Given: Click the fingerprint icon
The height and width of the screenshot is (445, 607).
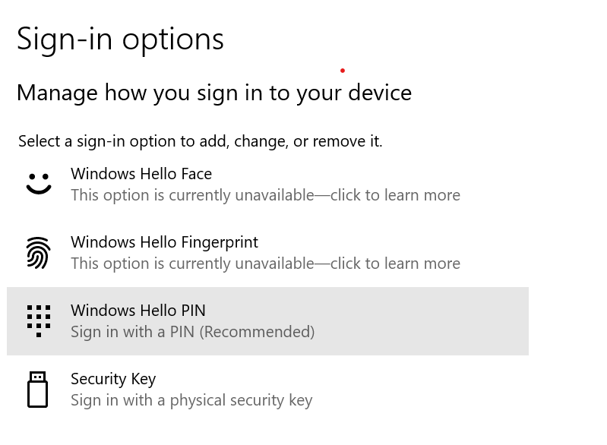Looking at the screenshot, I should (38, 253).
